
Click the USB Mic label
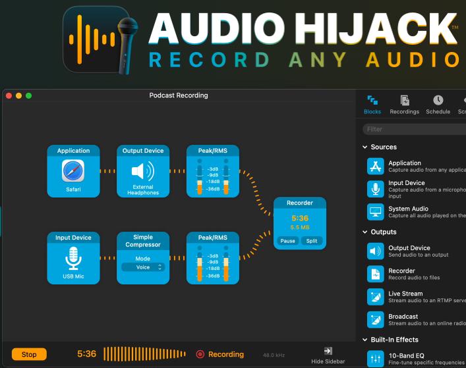click(73, 276)
